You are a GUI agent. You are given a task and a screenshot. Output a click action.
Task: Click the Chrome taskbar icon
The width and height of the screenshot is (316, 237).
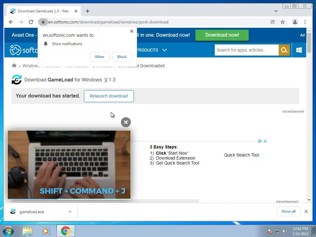(x=65, y=231)
